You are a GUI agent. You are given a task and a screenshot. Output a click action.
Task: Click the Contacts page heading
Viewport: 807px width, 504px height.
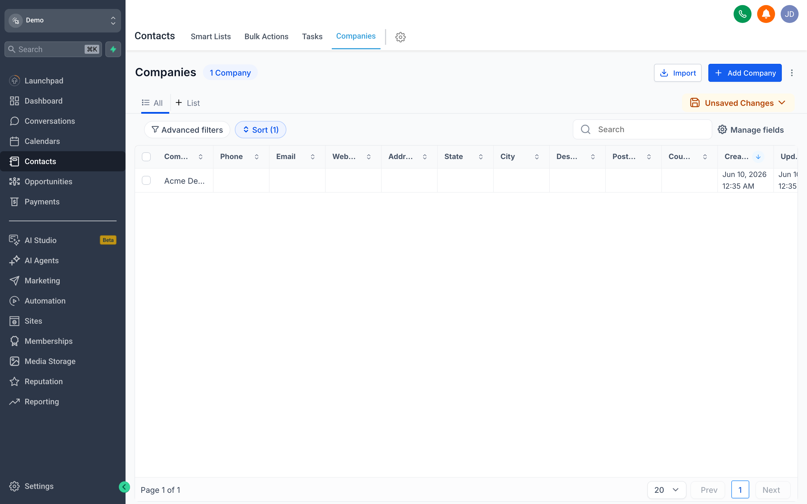coord(155,36)
